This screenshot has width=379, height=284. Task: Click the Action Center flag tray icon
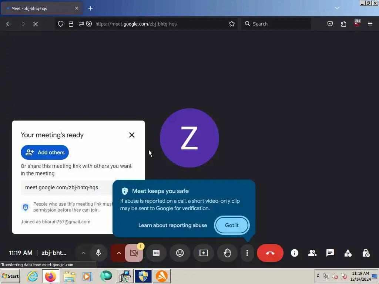coord(343,276)
